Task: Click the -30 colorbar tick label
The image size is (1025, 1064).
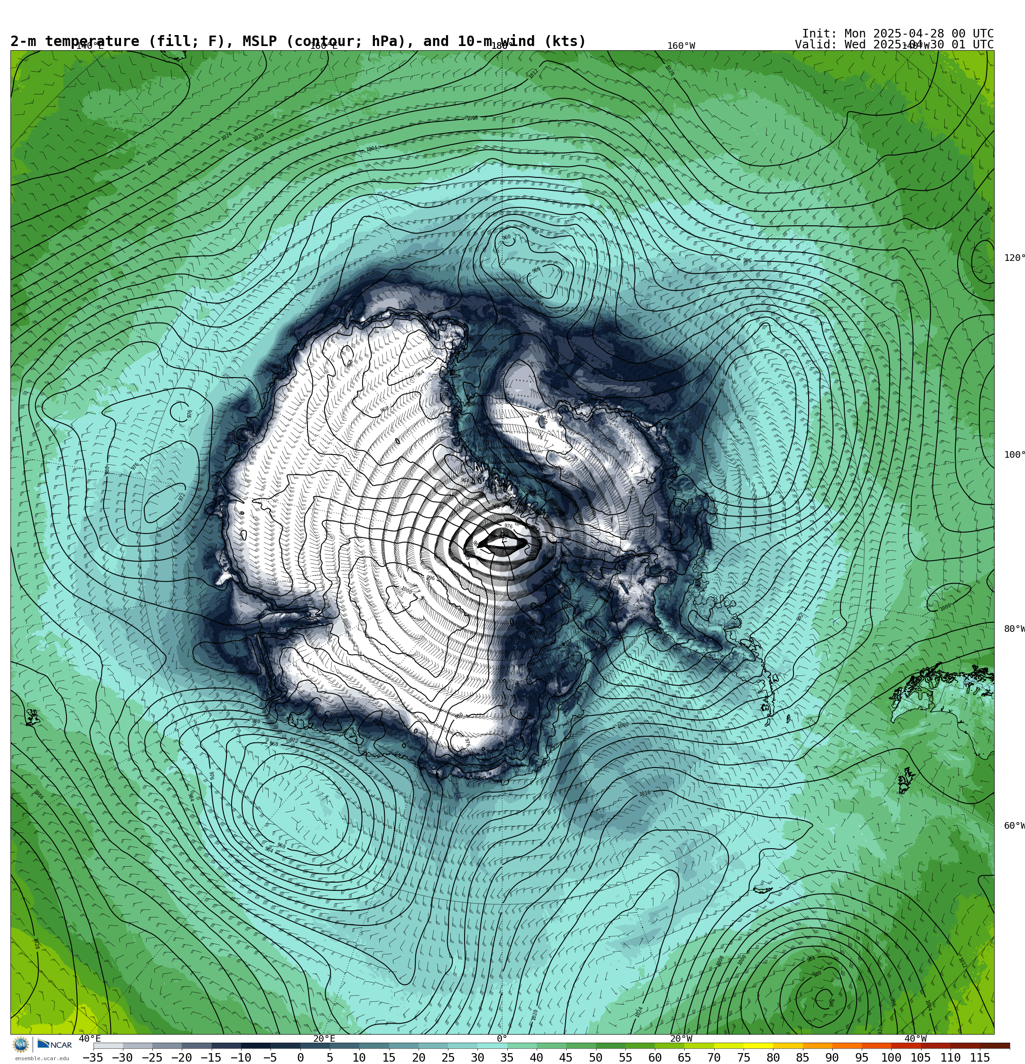Action: tap(122, 1057)
